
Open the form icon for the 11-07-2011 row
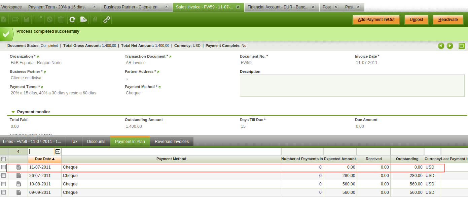click(19, 167)
